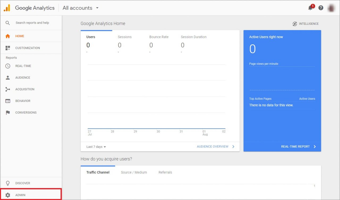Open ADMIN settings in the sidebar

pos(31,195)
